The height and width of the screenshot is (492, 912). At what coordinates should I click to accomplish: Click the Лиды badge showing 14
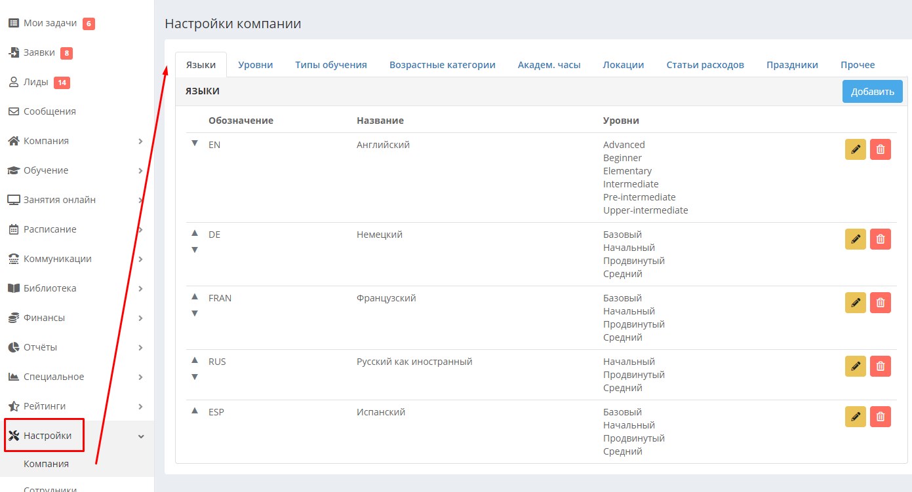(62, 83)
